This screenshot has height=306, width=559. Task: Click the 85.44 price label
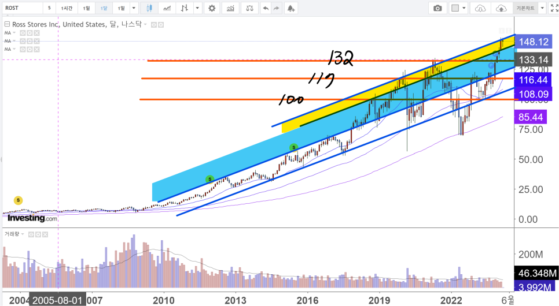pos(531,117)
